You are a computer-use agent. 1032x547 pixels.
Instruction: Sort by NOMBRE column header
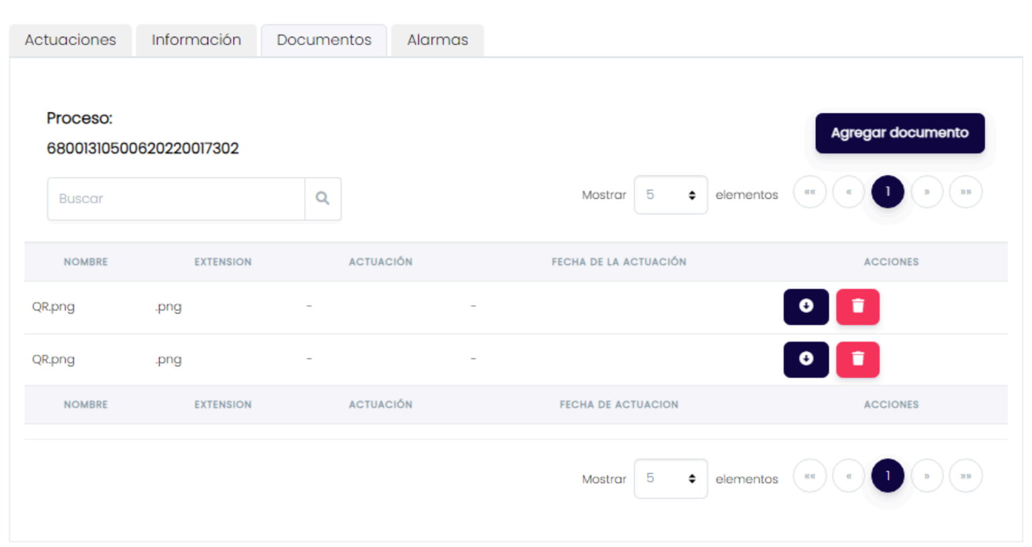86,262
